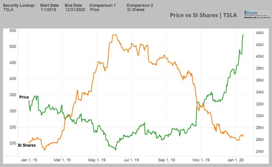Select the Sep 1, 19 axis marker
272x167 pixels.
point(166,160)
